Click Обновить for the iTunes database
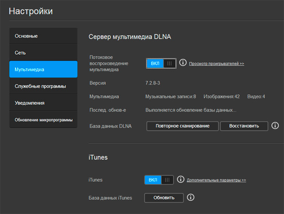The width and height of the screenshot is (284, 214). point(163,197)
